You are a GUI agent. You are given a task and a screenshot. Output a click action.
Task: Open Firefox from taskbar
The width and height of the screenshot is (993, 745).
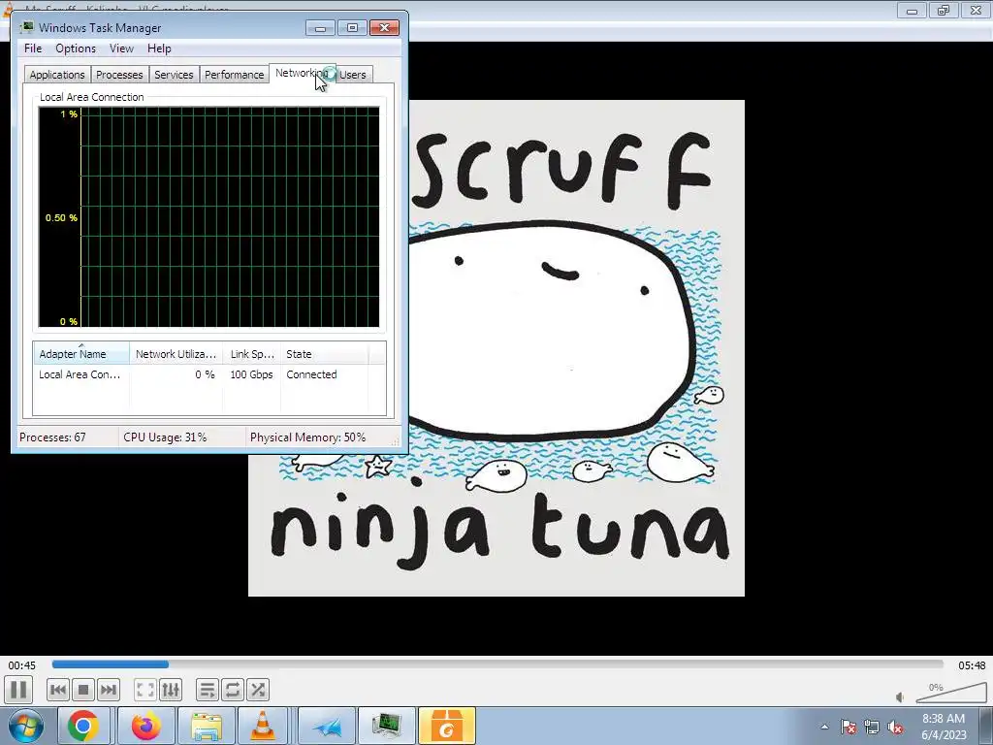(145, 726)
